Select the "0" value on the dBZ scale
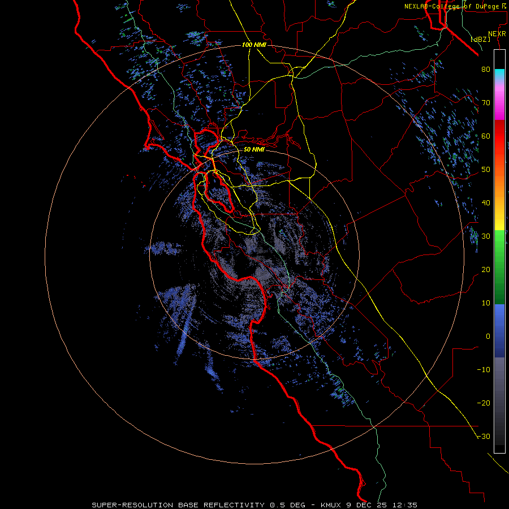Screen dimensions: 509x509 tap(488, 337)
